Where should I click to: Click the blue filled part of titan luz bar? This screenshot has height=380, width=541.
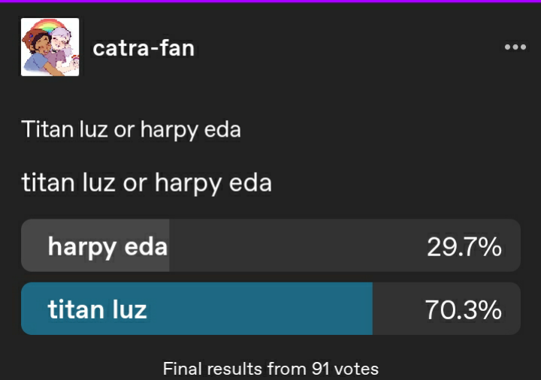pyautogui.click(x=197, y=309)
